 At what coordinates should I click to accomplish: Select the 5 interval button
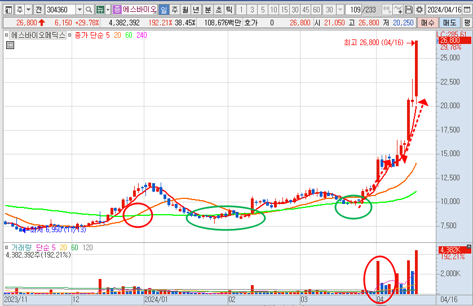coord(263,10)
